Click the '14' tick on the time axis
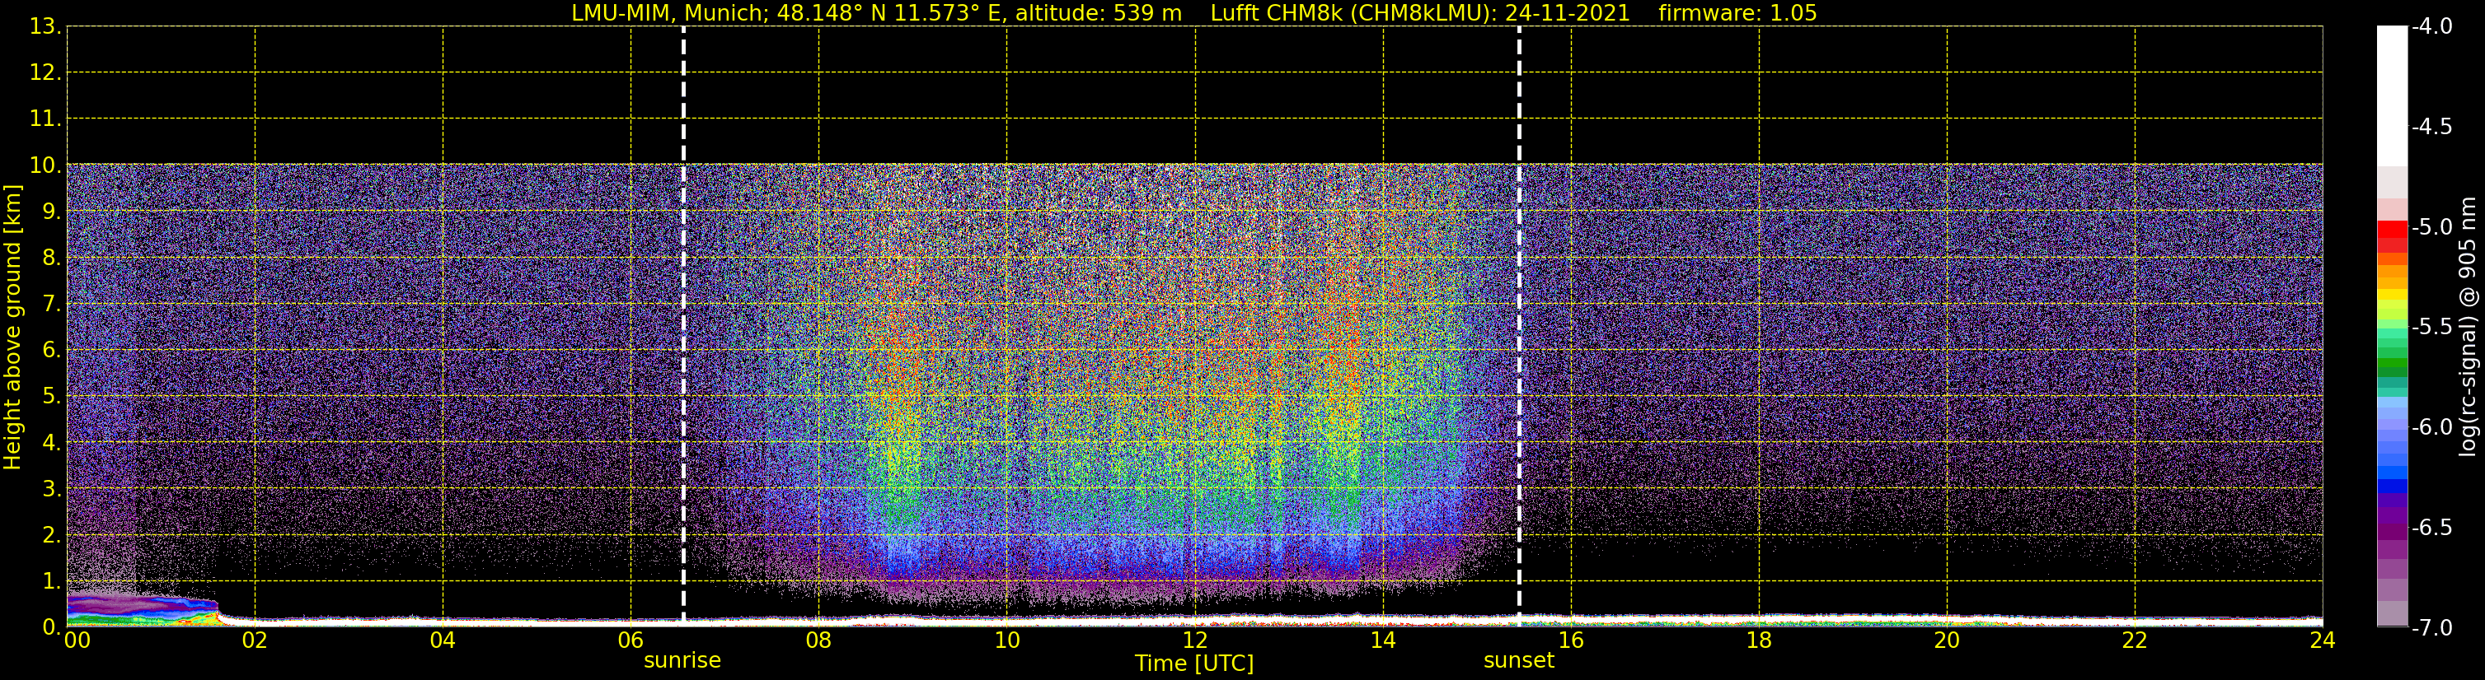 coord(1383,640)
